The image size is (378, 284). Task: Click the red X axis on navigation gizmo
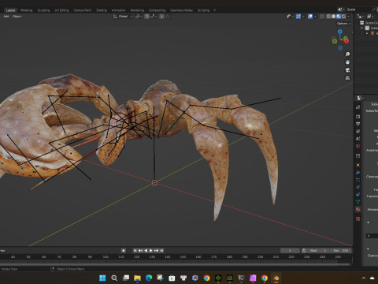click(346, 41)
